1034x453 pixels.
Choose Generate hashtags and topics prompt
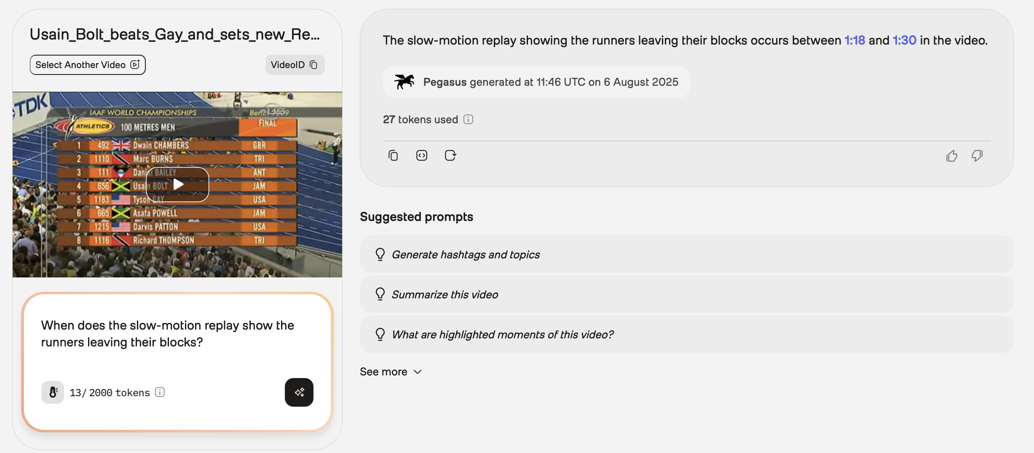tap(466, 255)
